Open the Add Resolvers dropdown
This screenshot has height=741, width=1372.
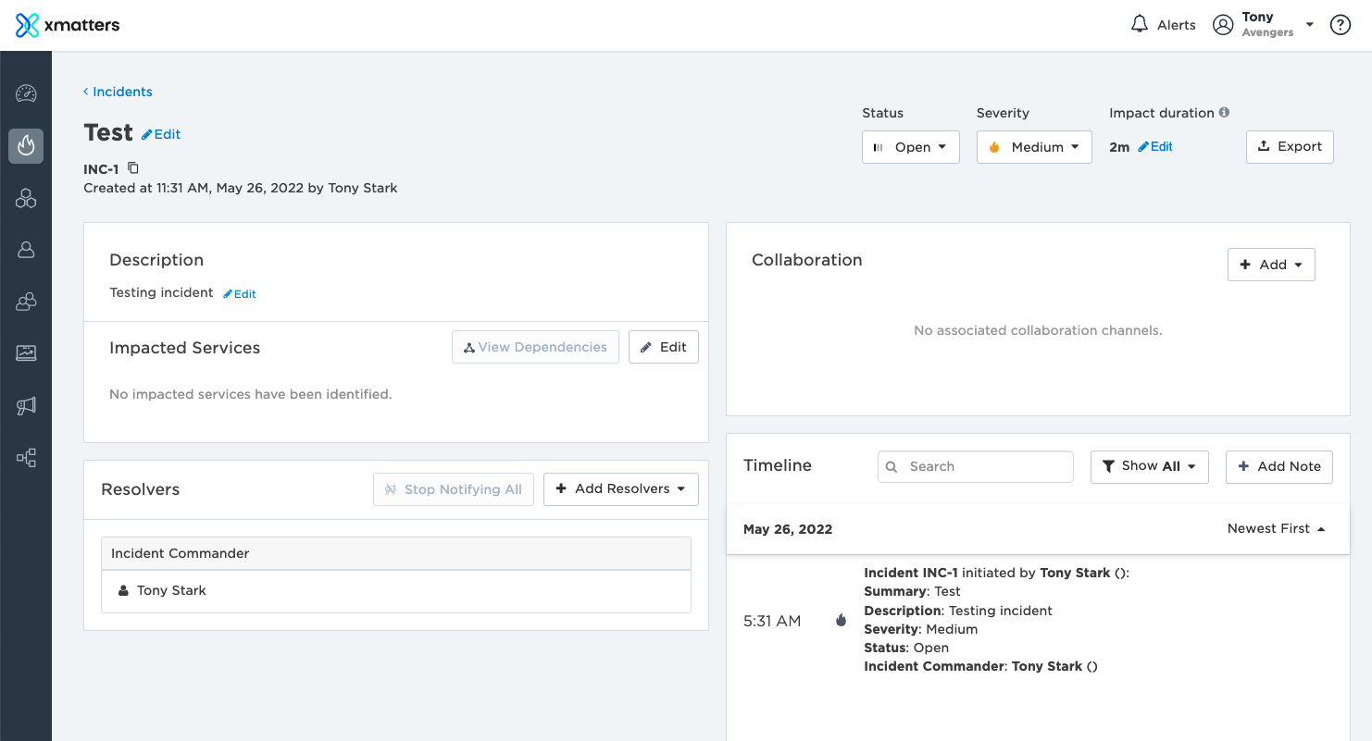(x=621, y=489)
